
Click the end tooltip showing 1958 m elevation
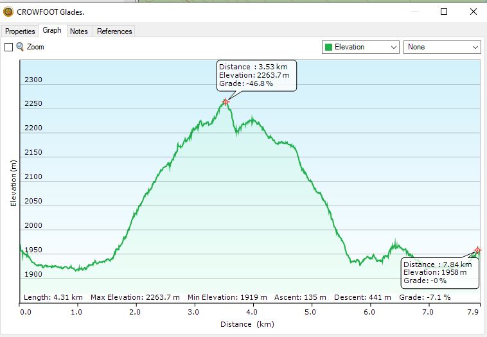click(x=440, y=272)
